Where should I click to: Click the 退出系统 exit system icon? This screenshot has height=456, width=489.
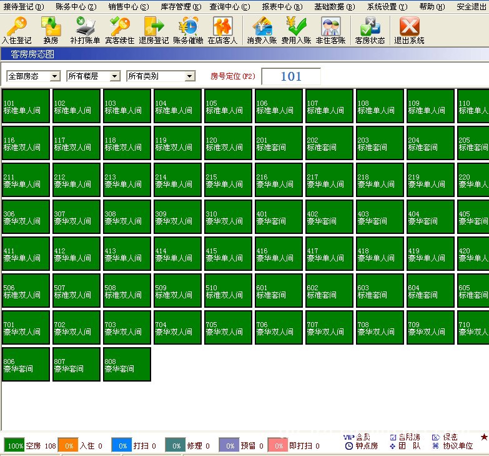pyautogui.click(x=409, y=30)
